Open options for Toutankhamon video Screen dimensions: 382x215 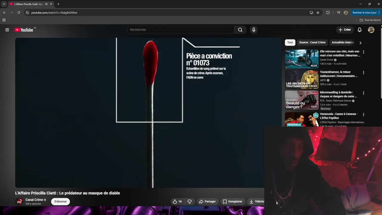(x=363, y=73)
